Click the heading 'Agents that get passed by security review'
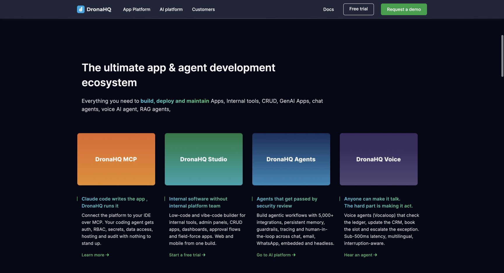This screenshot has height=273, width=504. pyautogui.click(x=287, y=202)
